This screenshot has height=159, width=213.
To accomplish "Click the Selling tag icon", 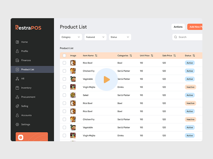I will [17, 106].
